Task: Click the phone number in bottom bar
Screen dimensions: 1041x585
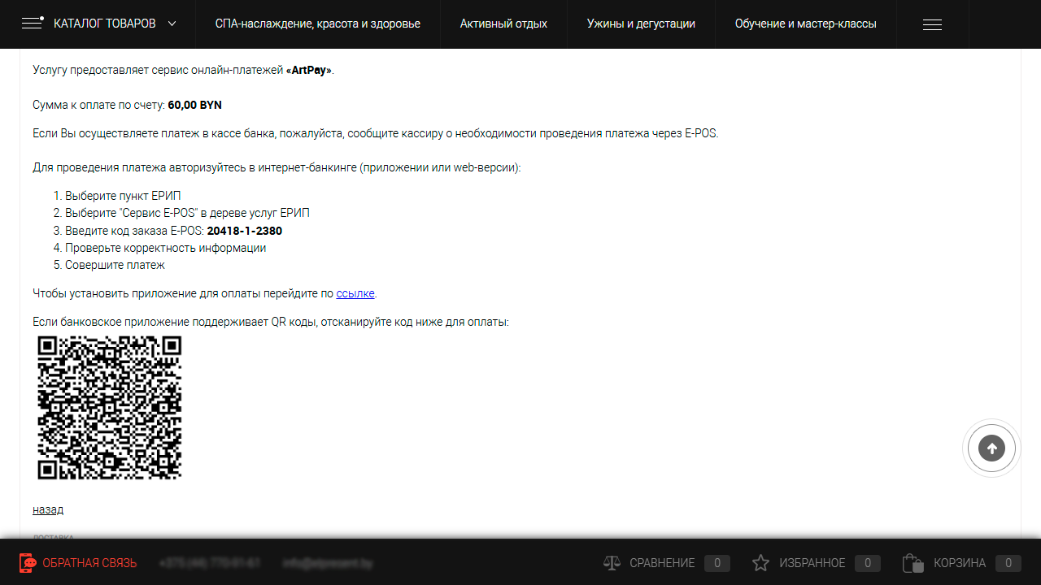Action: tap(210, 563)
